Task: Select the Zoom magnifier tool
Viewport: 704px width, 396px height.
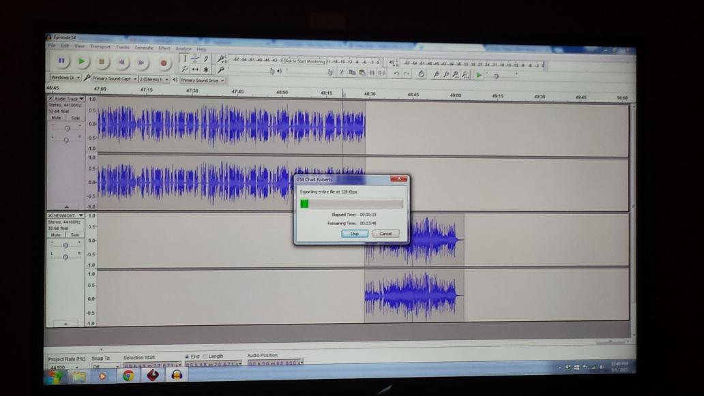Action: pos(184,69)
